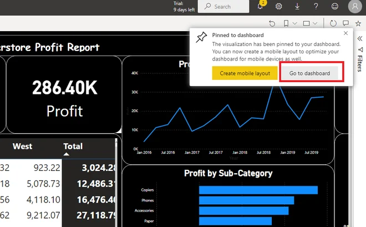Screen dimensions: 366x227
Task: Dismiss the Pinned to dashboard notification
Action: (346, 33)
